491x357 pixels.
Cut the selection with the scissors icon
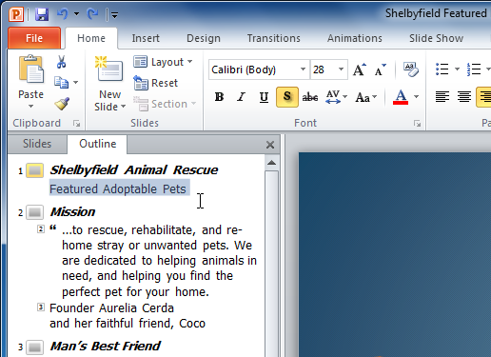point(62,62)
